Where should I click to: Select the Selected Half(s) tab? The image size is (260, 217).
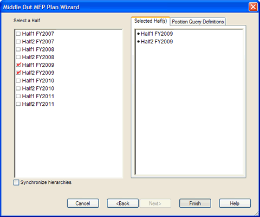point(151,21)
